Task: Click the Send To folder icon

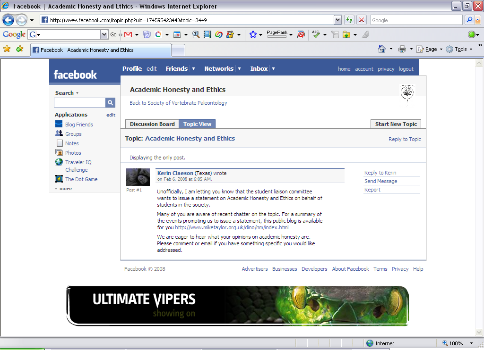Action: tap(346, 34)
